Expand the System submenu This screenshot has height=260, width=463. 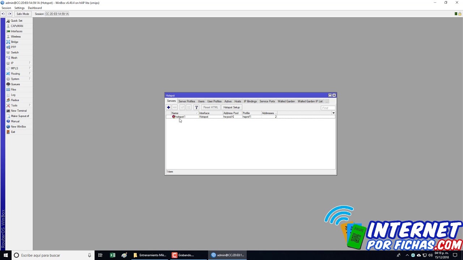click(19, 79)
